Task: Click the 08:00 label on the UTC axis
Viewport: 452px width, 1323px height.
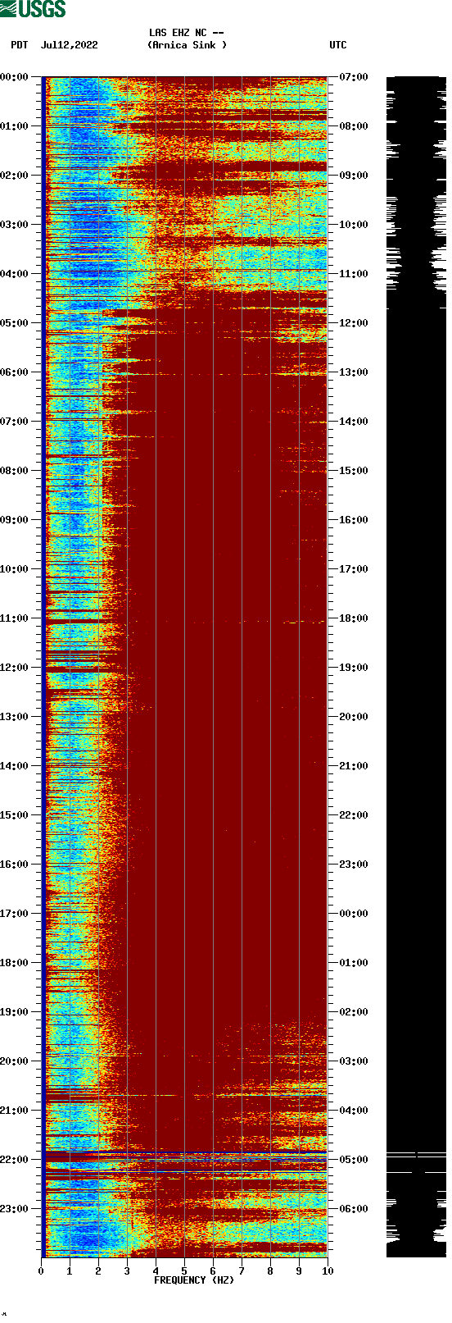Action: [x=354, y=126]
